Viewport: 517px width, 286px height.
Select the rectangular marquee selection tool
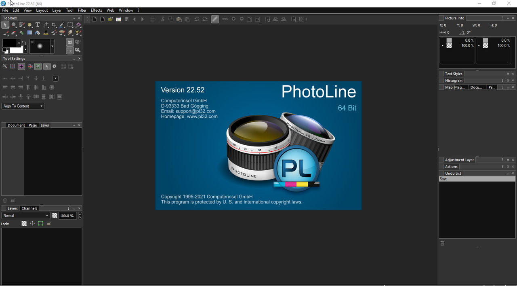[70, 25]
